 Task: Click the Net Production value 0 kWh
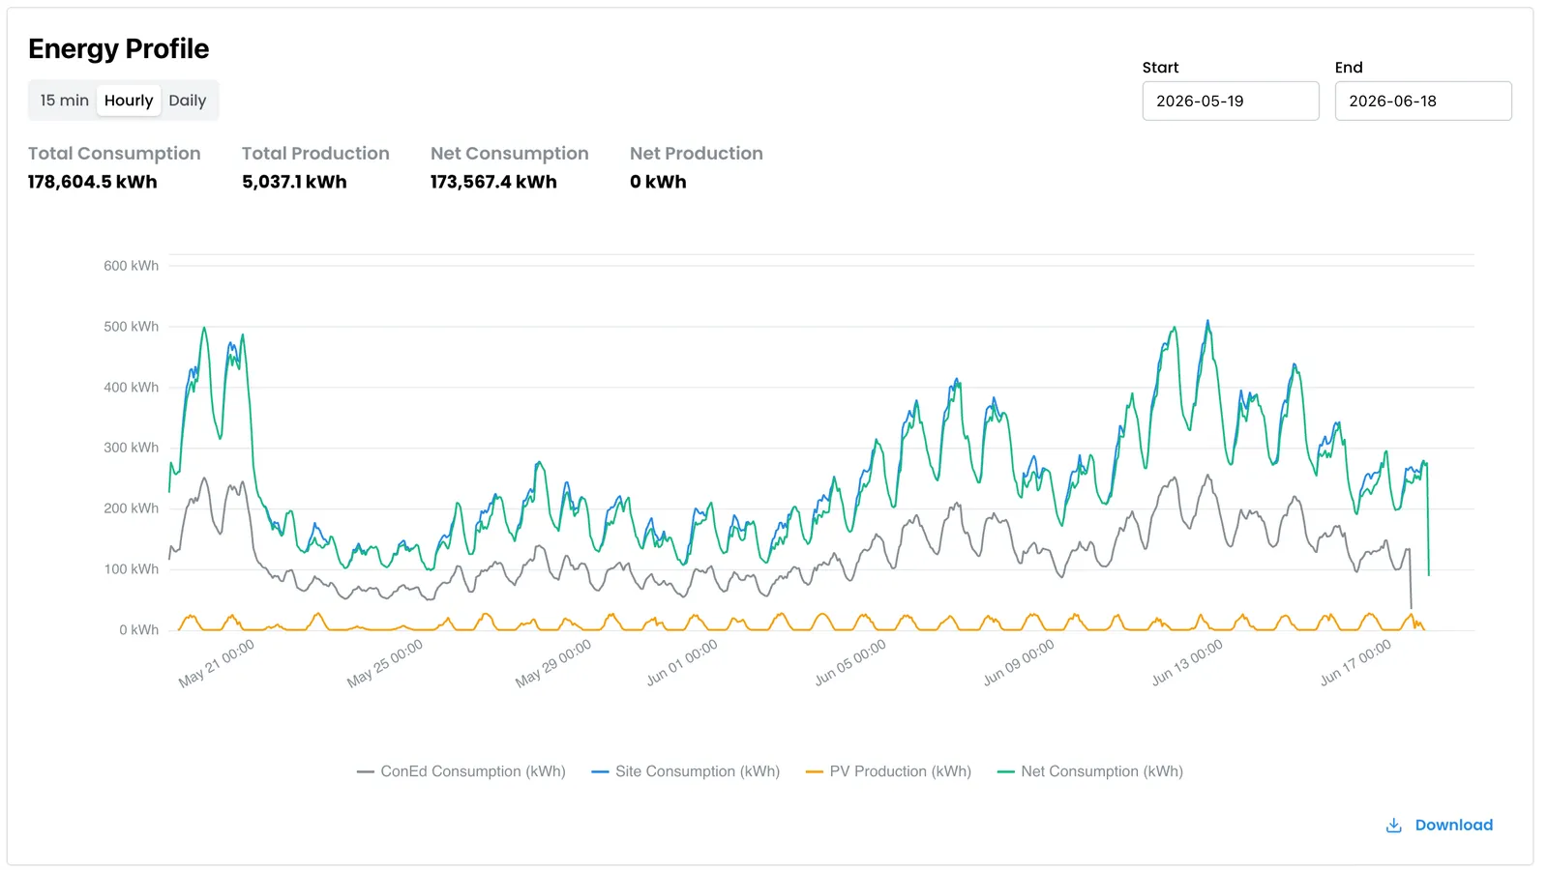(658, 182)
